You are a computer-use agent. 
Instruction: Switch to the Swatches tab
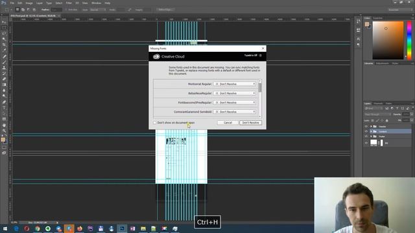377,18
